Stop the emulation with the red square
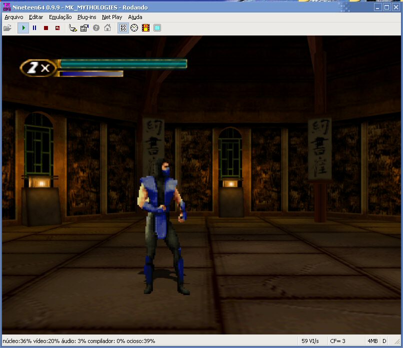The height and width of the screenshot is (348, 403). 46,28
